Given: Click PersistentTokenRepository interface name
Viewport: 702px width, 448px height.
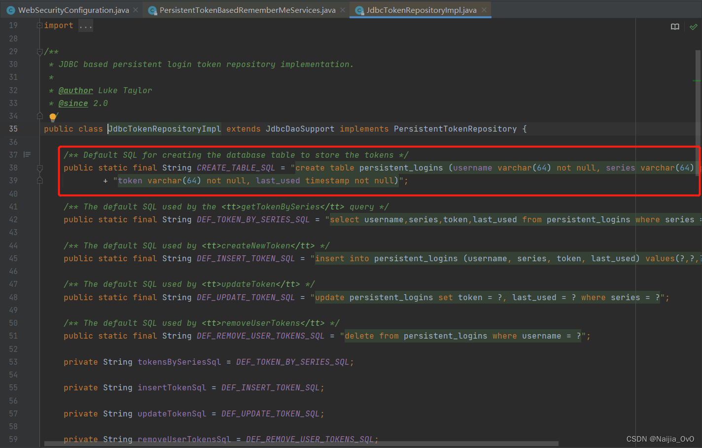Looking at the screenshot, I should point(455,129).
